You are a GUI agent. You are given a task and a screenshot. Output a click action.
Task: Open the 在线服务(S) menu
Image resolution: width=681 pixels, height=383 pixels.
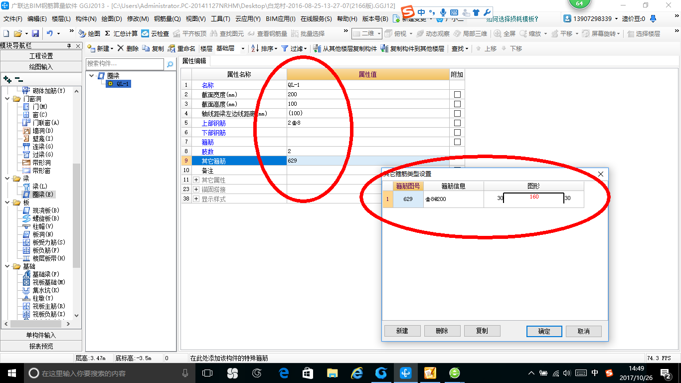(316, 19)
